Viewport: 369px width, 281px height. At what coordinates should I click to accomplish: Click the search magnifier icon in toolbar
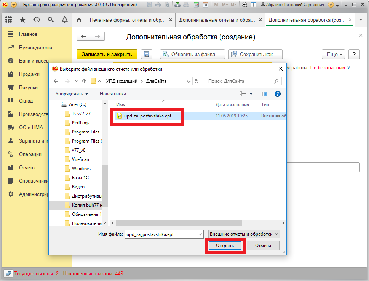(51, 20)
